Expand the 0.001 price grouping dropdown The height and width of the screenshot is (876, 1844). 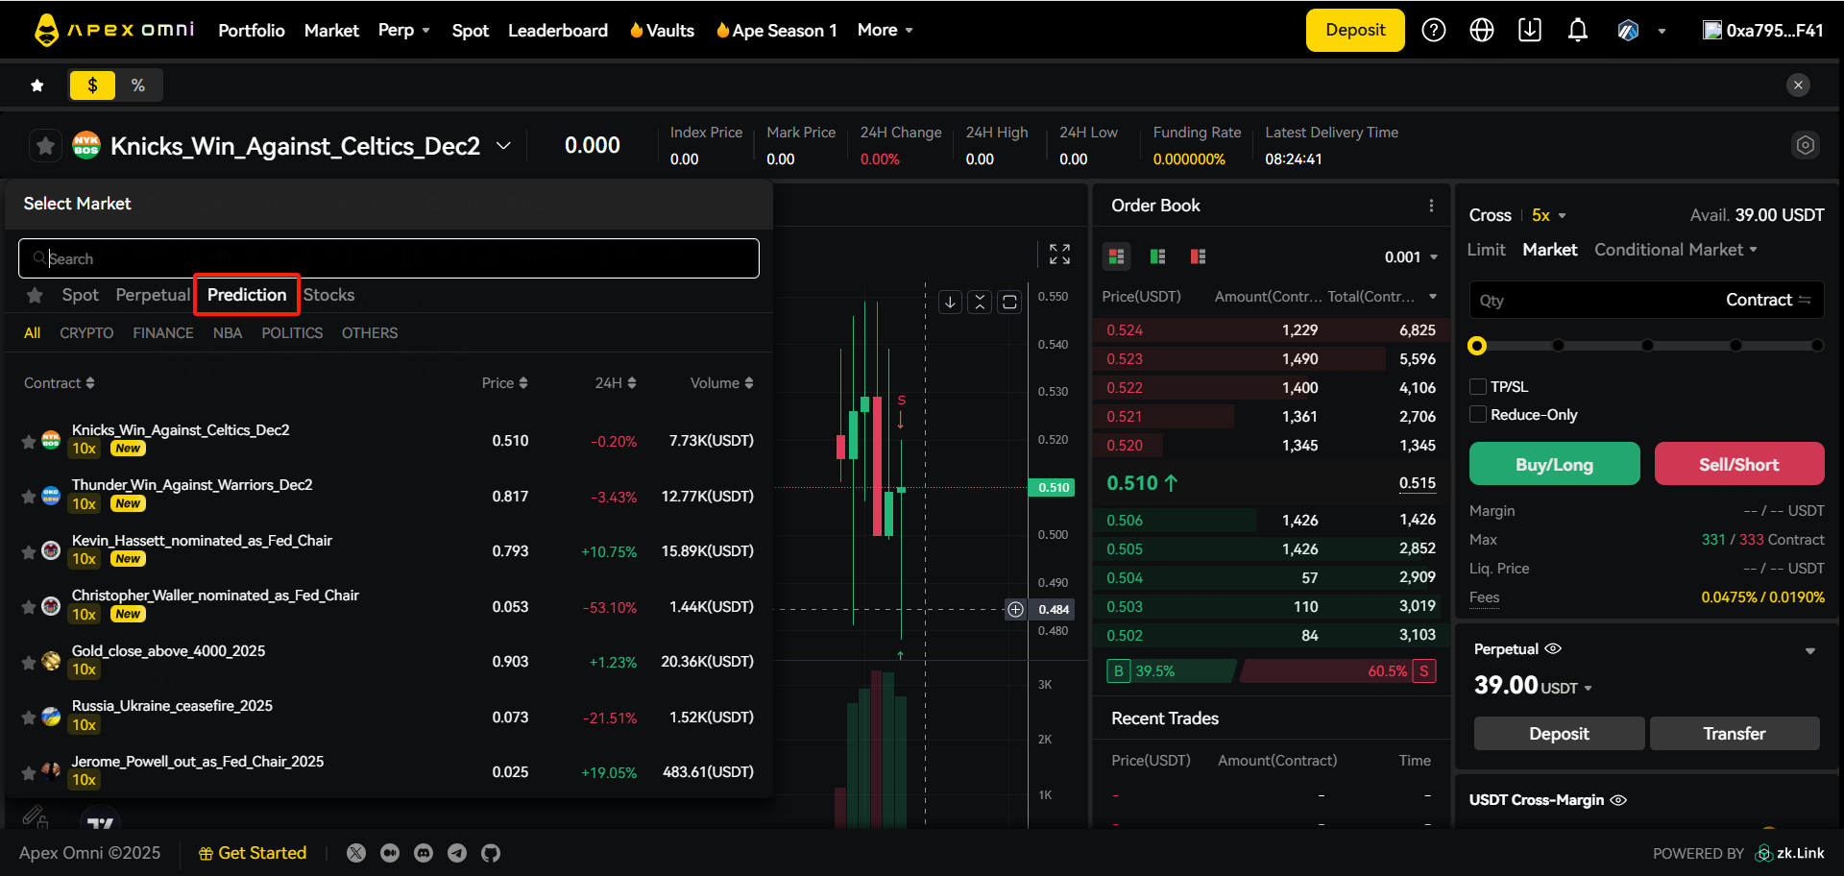[x=1411, y=256]
